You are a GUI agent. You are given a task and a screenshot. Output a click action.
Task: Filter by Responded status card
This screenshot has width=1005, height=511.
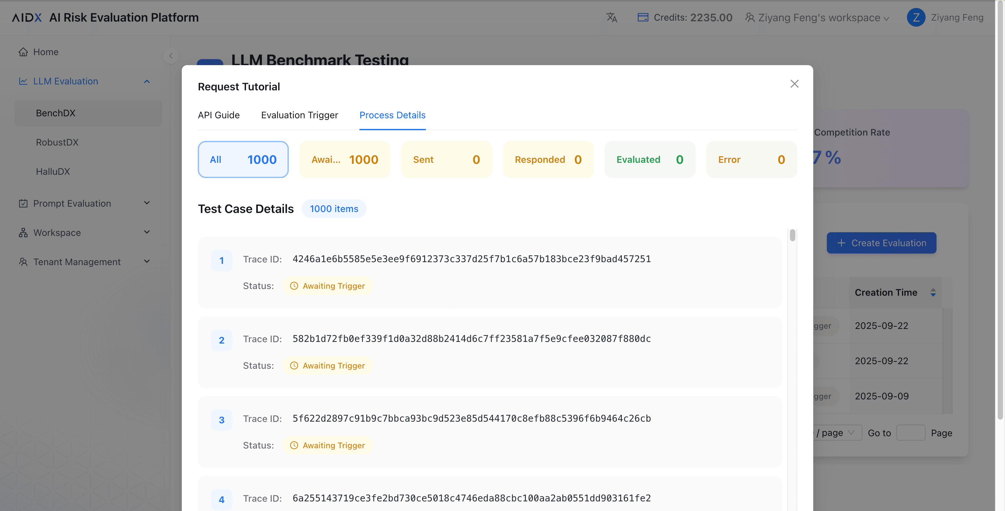point(548,159)
